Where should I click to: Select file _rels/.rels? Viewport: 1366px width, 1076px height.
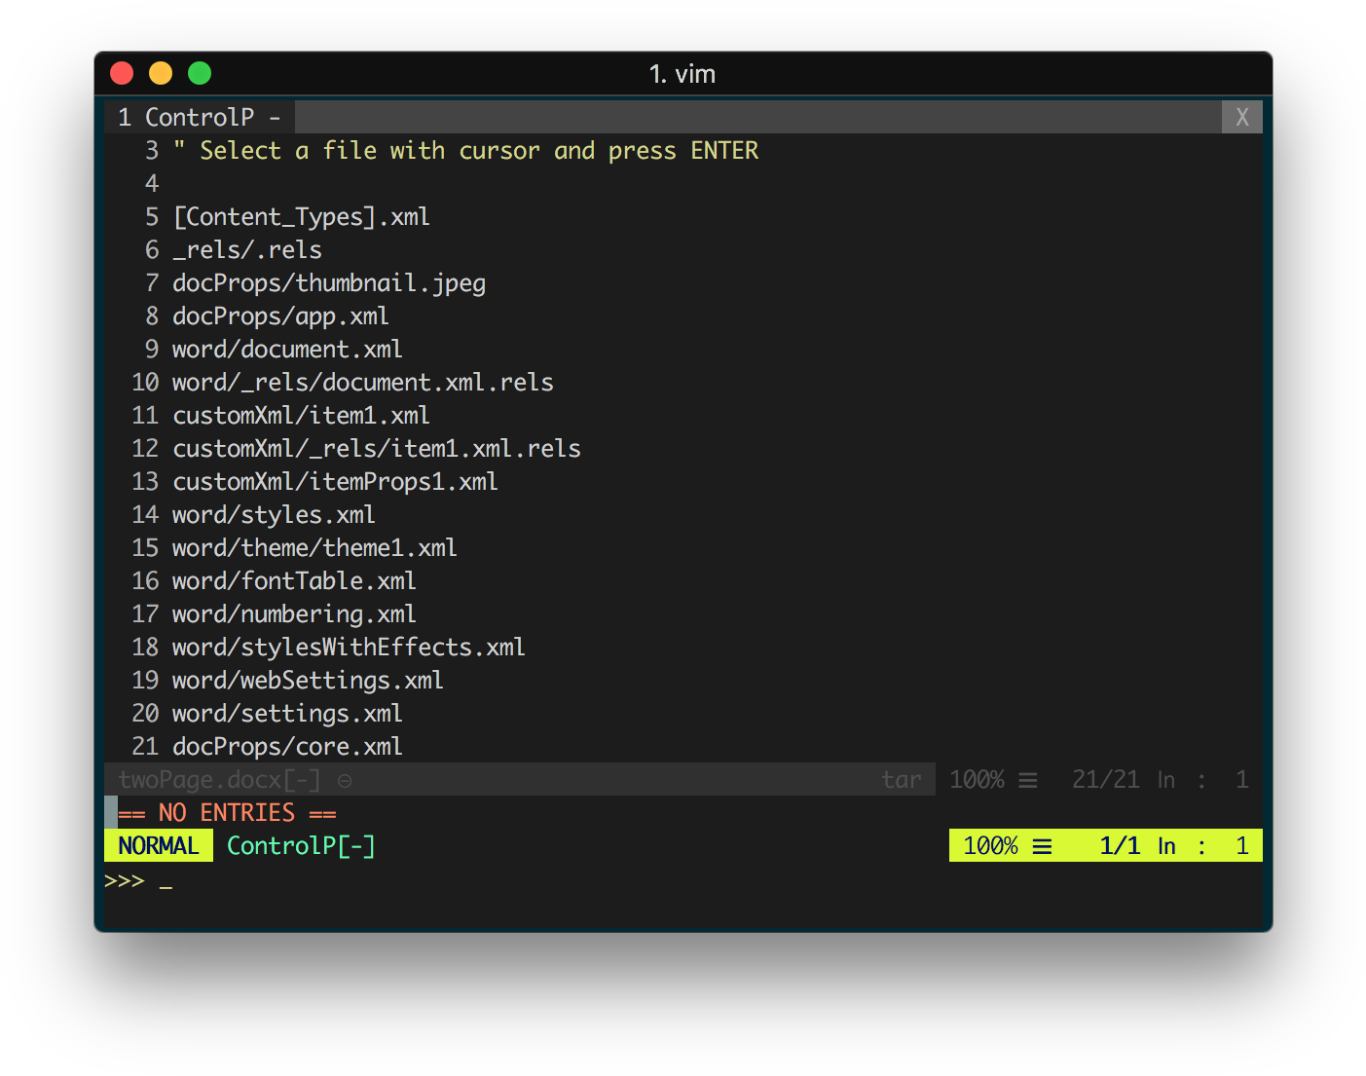pyautogui.click(x=247, y=250)
